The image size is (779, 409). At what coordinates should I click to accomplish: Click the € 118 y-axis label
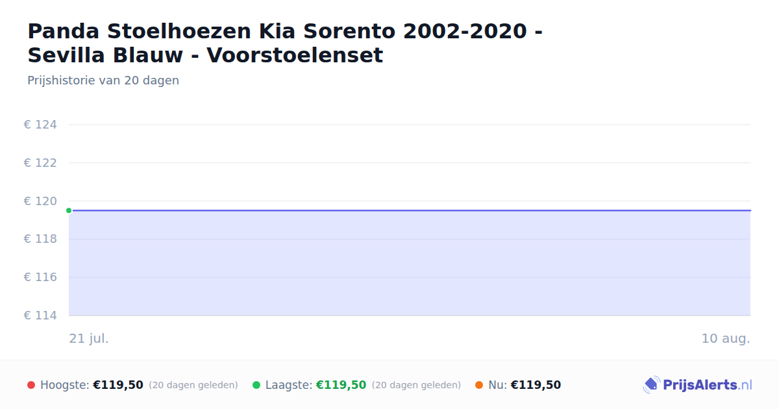point(40,239)
